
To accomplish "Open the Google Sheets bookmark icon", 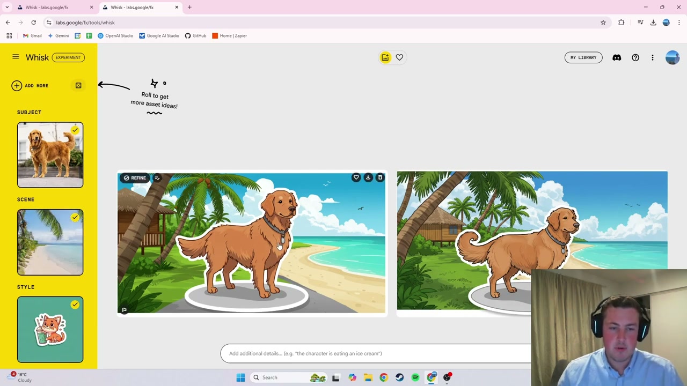I will pos(89,36).
